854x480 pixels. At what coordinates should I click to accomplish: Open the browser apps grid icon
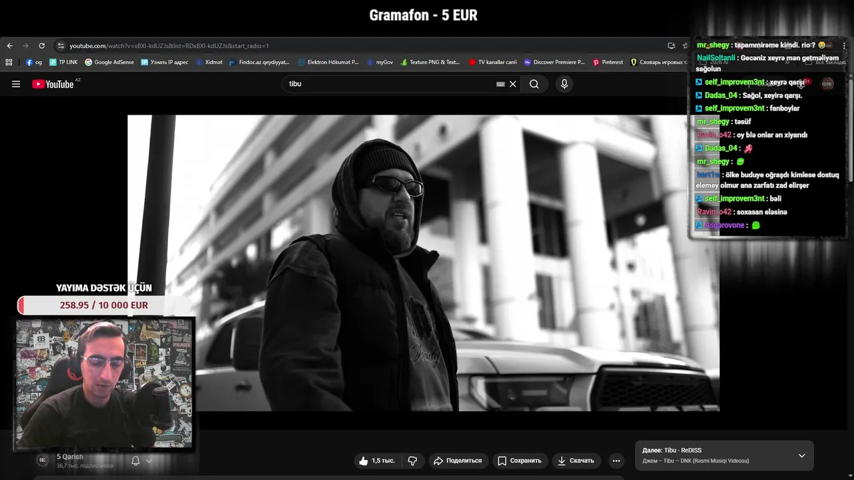tap(9, 62)
